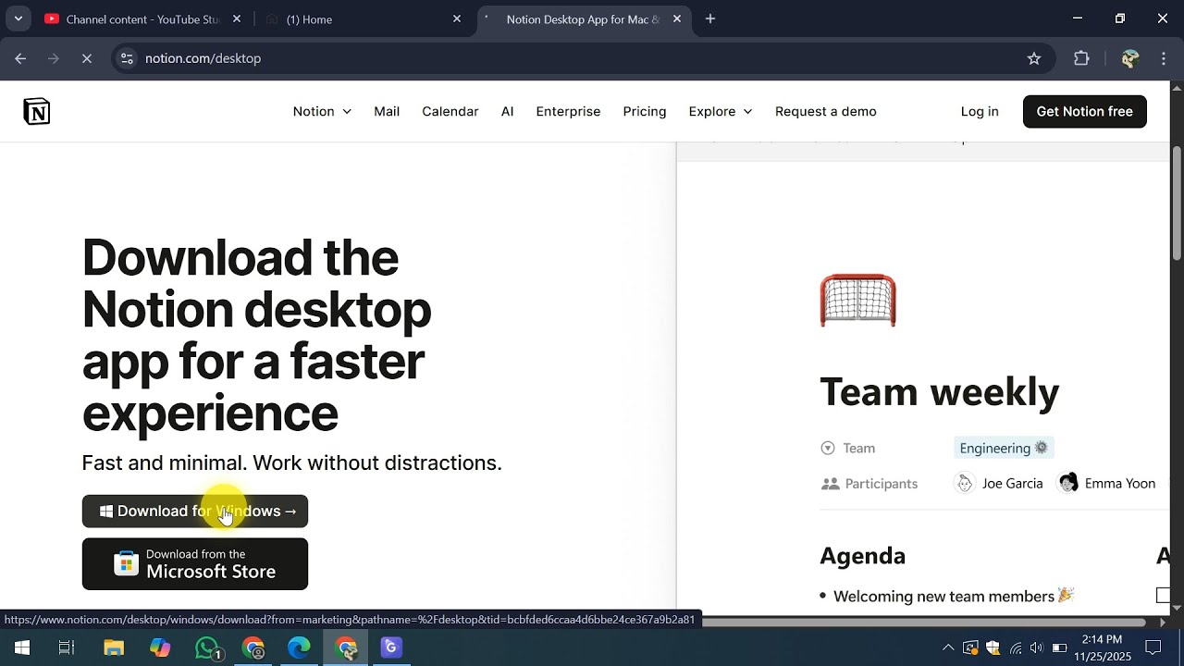The height and width of the screenshot is (666, 1184).
Task: Open the notification center icon
Action: click(x=1153, y=647)
